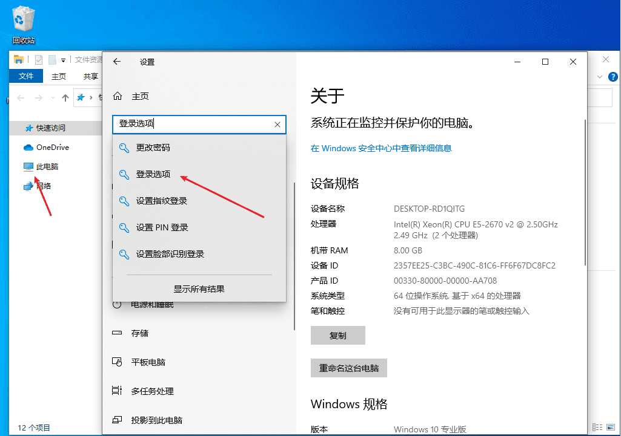Collapse the Explorer ribbon chevron
Image resolution: width=621 pixels, height=436 pixels.
[x=600, y=77]
